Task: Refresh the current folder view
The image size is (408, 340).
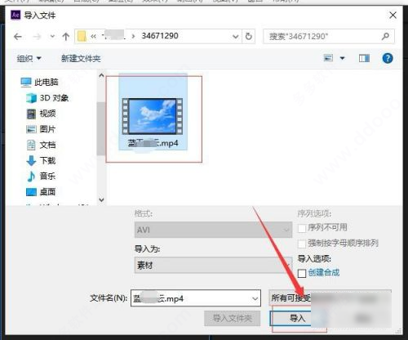Action: pyautogui.click(x=249, y=36)
